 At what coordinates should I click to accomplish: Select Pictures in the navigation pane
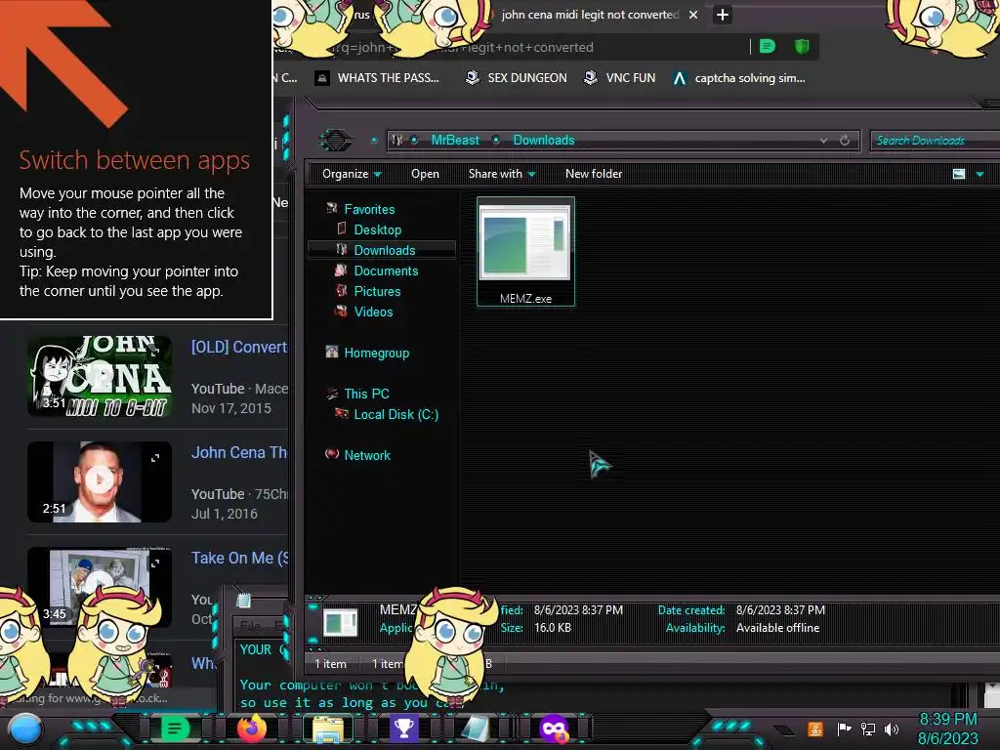377,291
